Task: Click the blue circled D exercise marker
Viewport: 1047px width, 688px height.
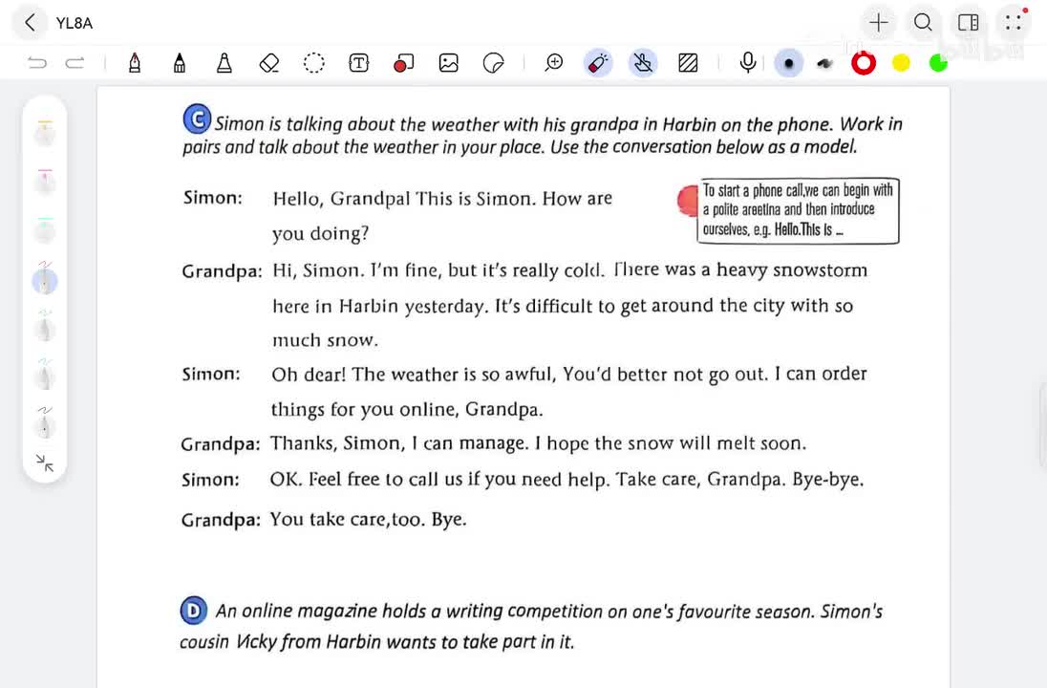Action: click(x=194, y=611)
